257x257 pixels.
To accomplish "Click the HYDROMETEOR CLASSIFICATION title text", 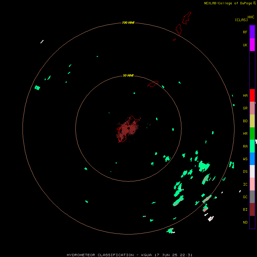I will click(x=100, y=255).
